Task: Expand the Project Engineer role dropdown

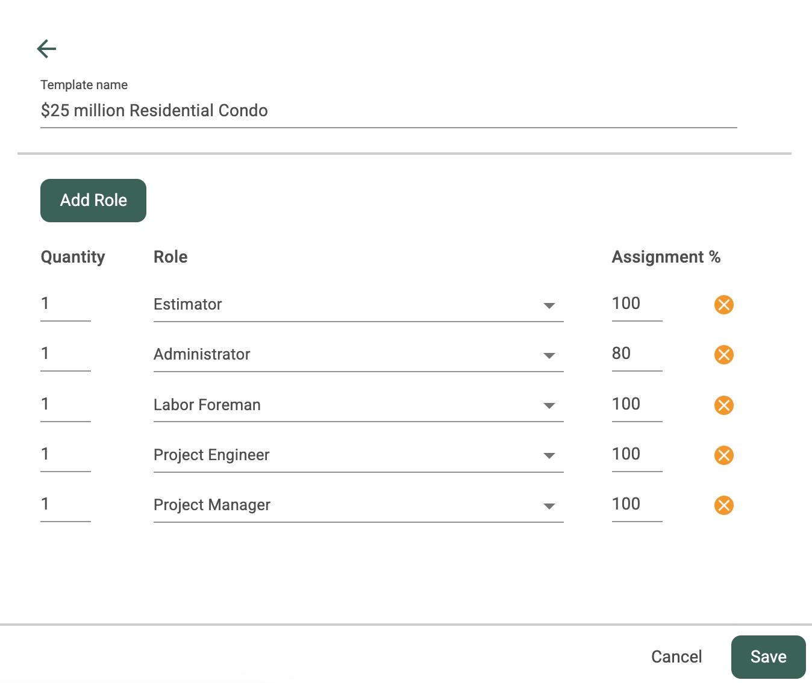Action: pos(358,455)
